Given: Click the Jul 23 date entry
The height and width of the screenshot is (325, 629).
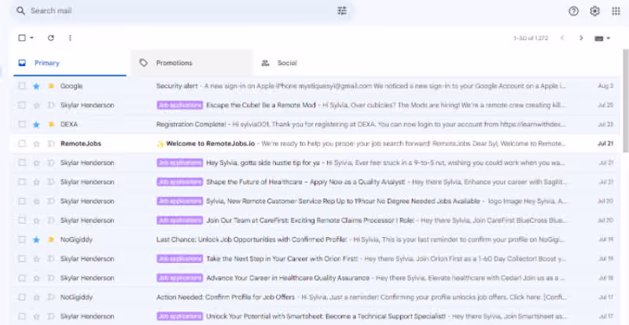Looking at the screenshot, I should [x=605, y=125].
